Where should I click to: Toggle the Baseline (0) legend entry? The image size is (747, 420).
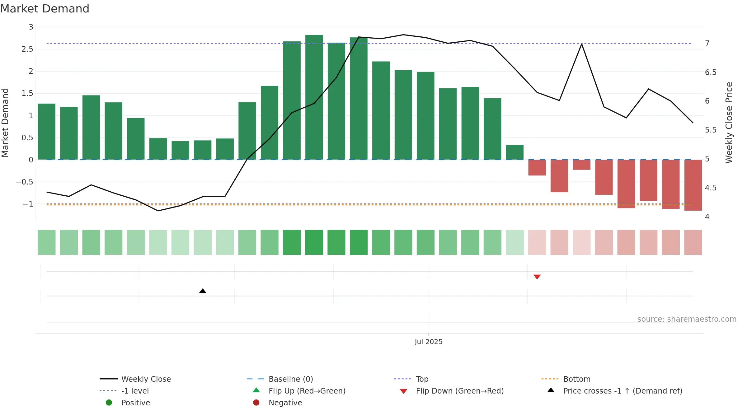280,379
